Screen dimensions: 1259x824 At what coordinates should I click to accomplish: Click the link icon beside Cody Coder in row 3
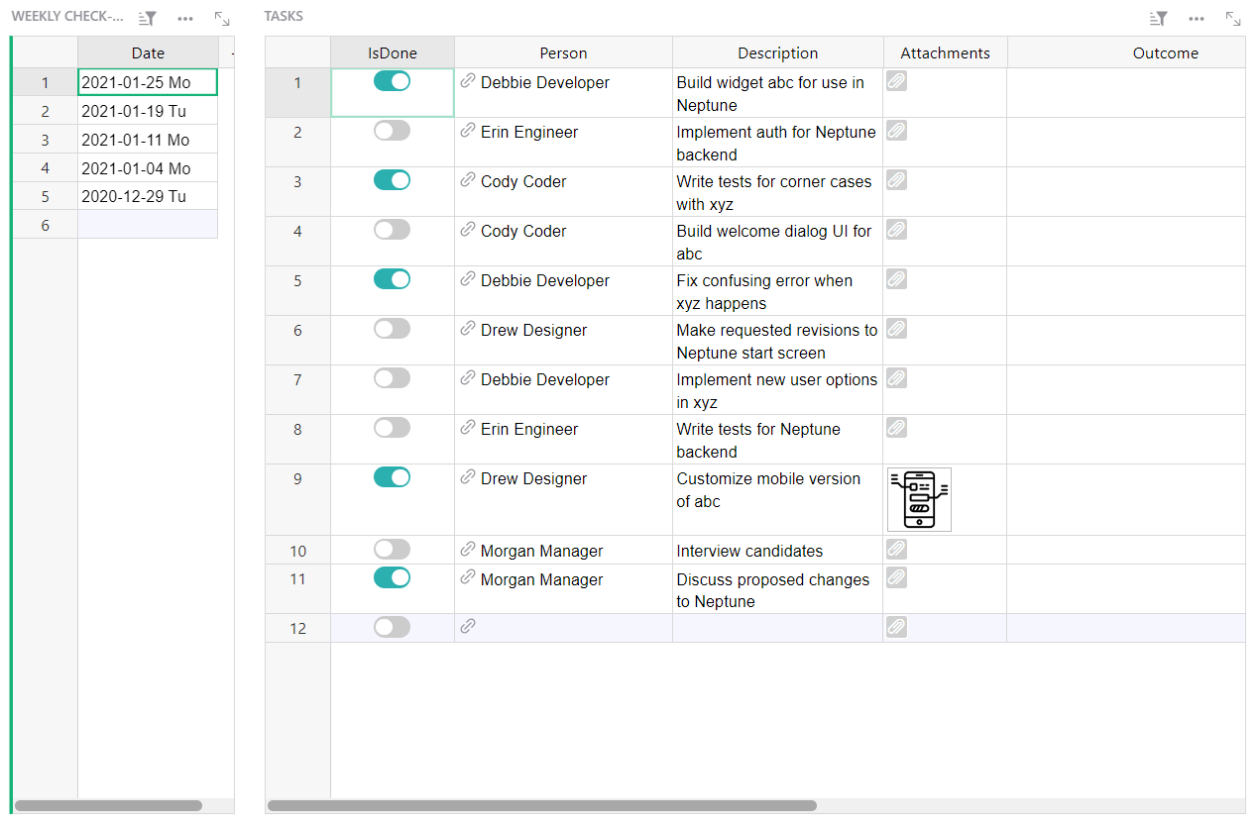coord(467,180)
